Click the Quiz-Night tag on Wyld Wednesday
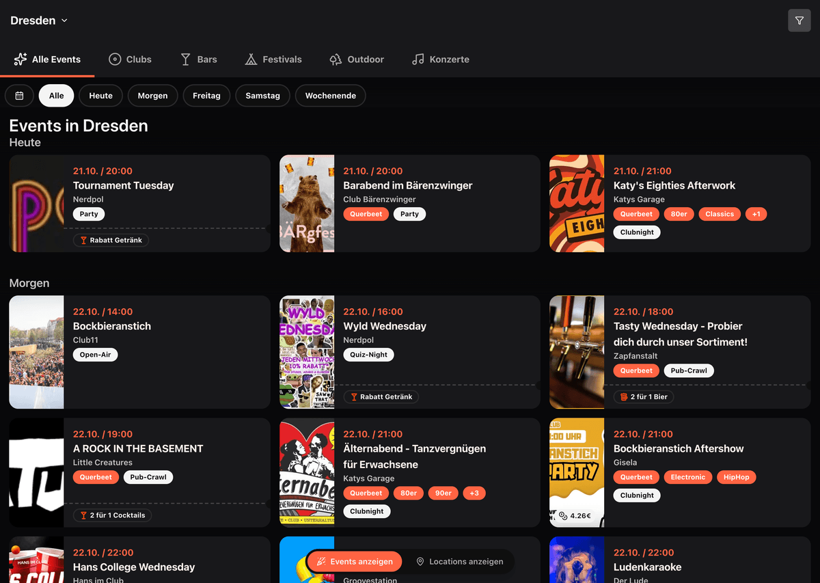 click(x=369, y=355)
